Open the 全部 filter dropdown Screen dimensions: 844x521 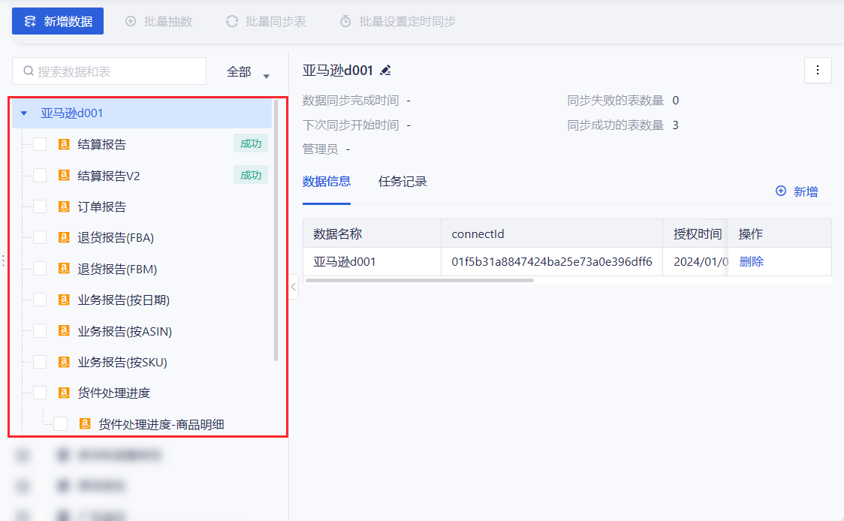[248, 72]
